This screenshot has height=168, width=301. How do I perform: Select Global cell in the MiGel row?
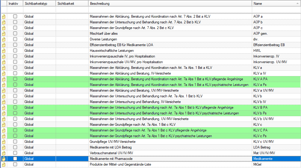tap(39, 164)
